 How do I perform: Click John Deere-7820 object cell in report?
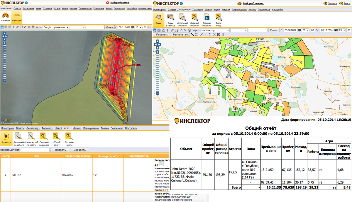click(x=186, y=175)
